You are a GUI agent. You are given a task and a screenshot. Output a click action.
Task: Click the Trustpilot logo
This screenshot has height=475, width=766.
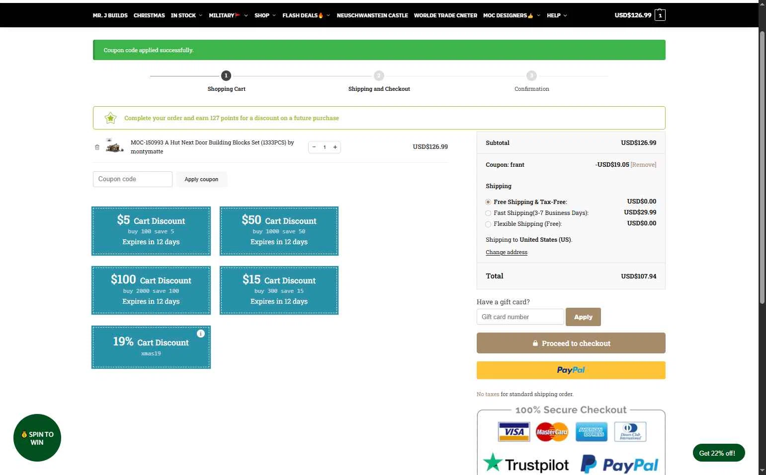[526, 464]
